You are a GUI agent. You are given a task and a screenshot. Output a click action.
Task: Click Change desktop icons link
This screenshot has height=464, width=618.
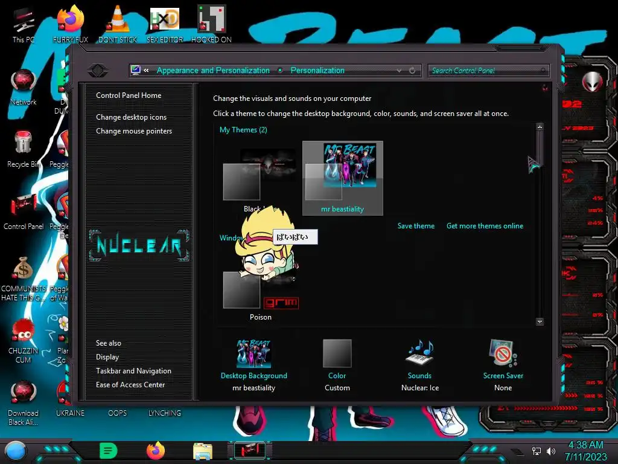131,117
